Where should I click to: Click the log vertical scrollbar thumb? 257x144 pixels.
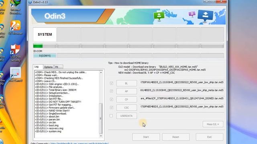click(x=101, y=118)
